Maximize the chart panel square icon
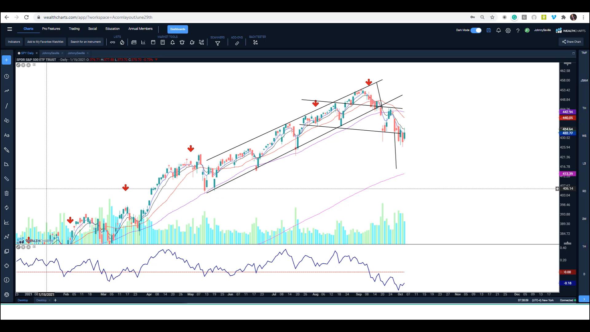 tap(573, 53)
